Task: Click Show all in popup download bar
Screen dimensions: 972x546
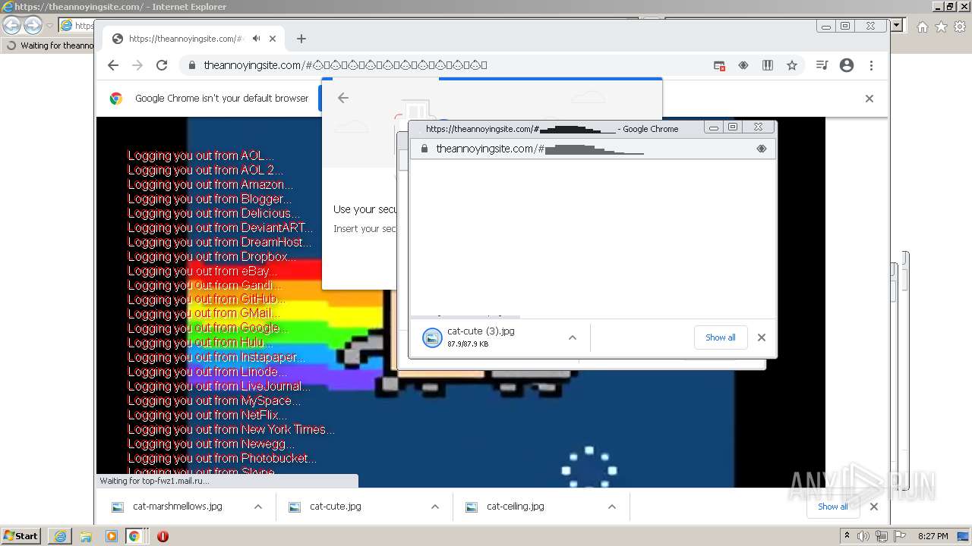Action: click(x=721, y=337)
